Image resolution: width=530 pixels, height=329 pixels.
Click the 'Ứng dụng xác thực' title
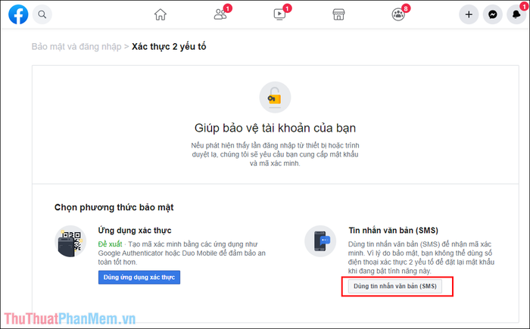pos(135,231)
